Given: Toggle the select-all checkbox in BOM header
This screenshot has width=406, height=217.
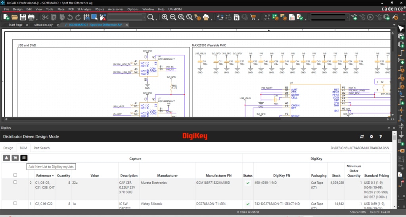Looking at the screenshot, I should pos(15,175).
